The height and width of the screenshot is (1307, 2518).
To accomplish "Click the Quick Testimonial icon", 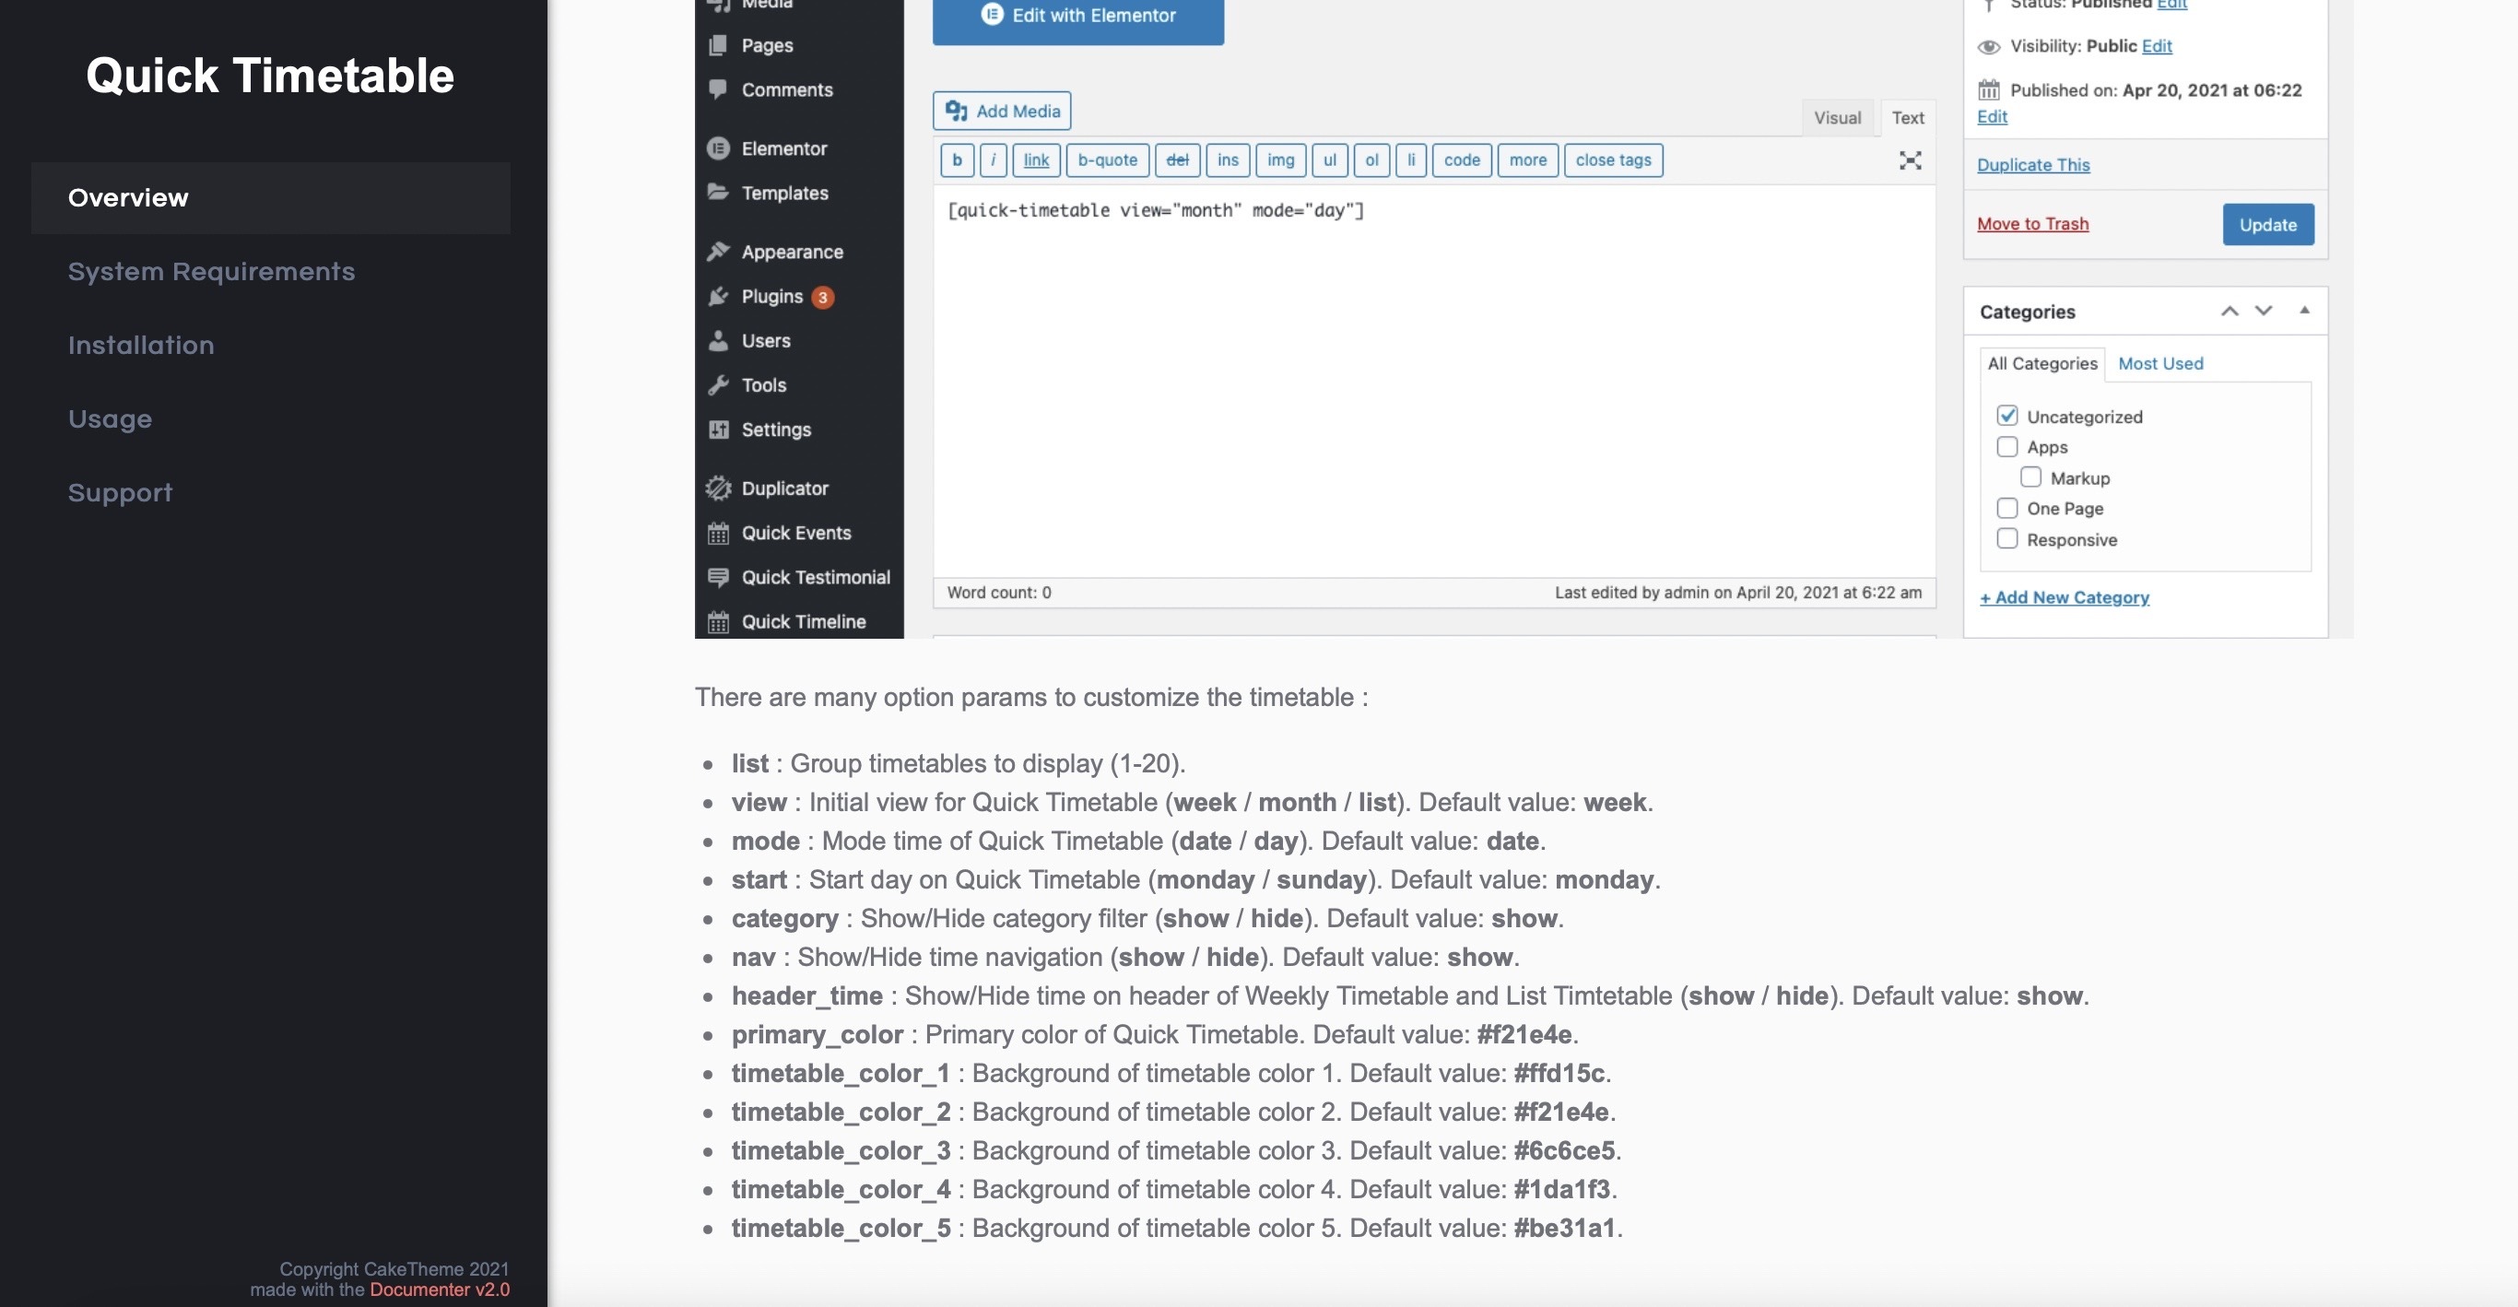I will pos(719,577).
